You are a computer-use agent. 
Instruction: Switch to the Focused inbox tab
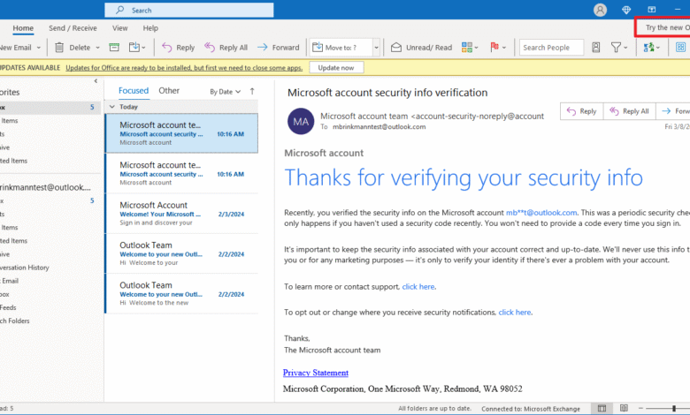[134, 91]
